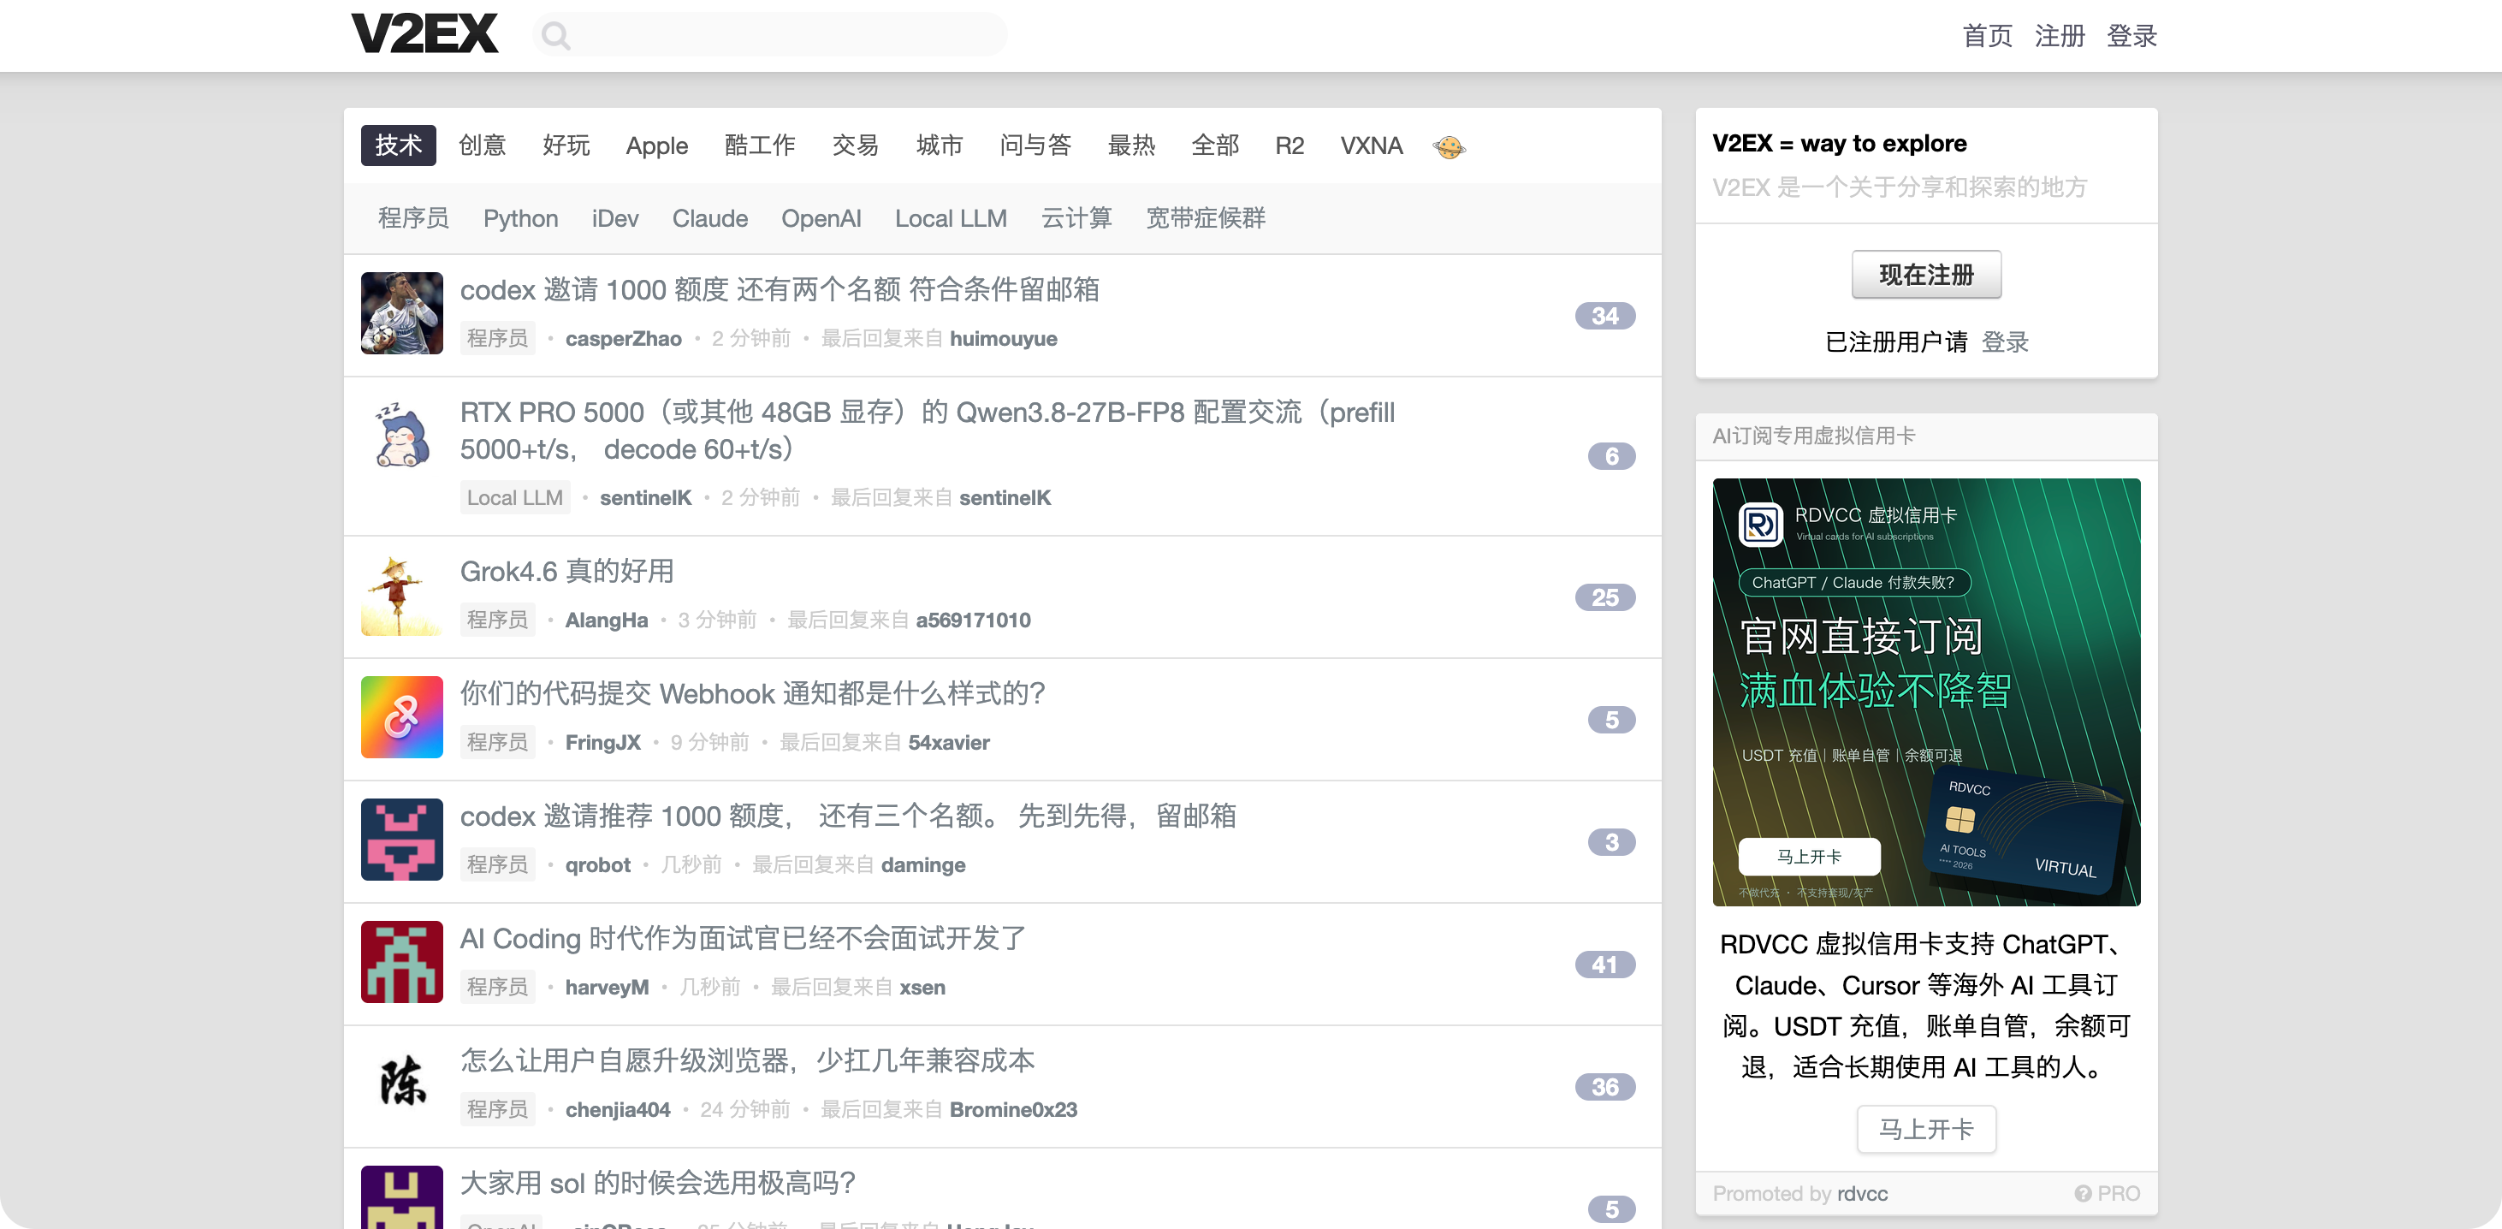Click the RDVCC ad banner image
2502x1229 pixels.
1926,692
